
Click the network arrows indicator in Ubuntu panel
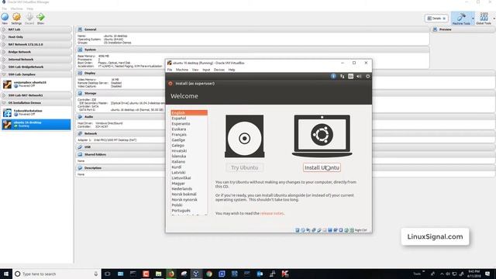click(x=343, y=76)
